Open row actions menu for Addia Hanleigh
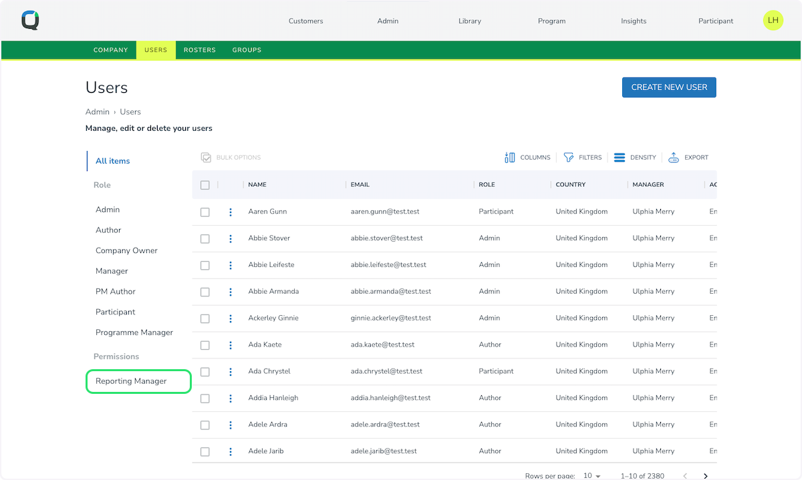 click(x=231, y=398)
